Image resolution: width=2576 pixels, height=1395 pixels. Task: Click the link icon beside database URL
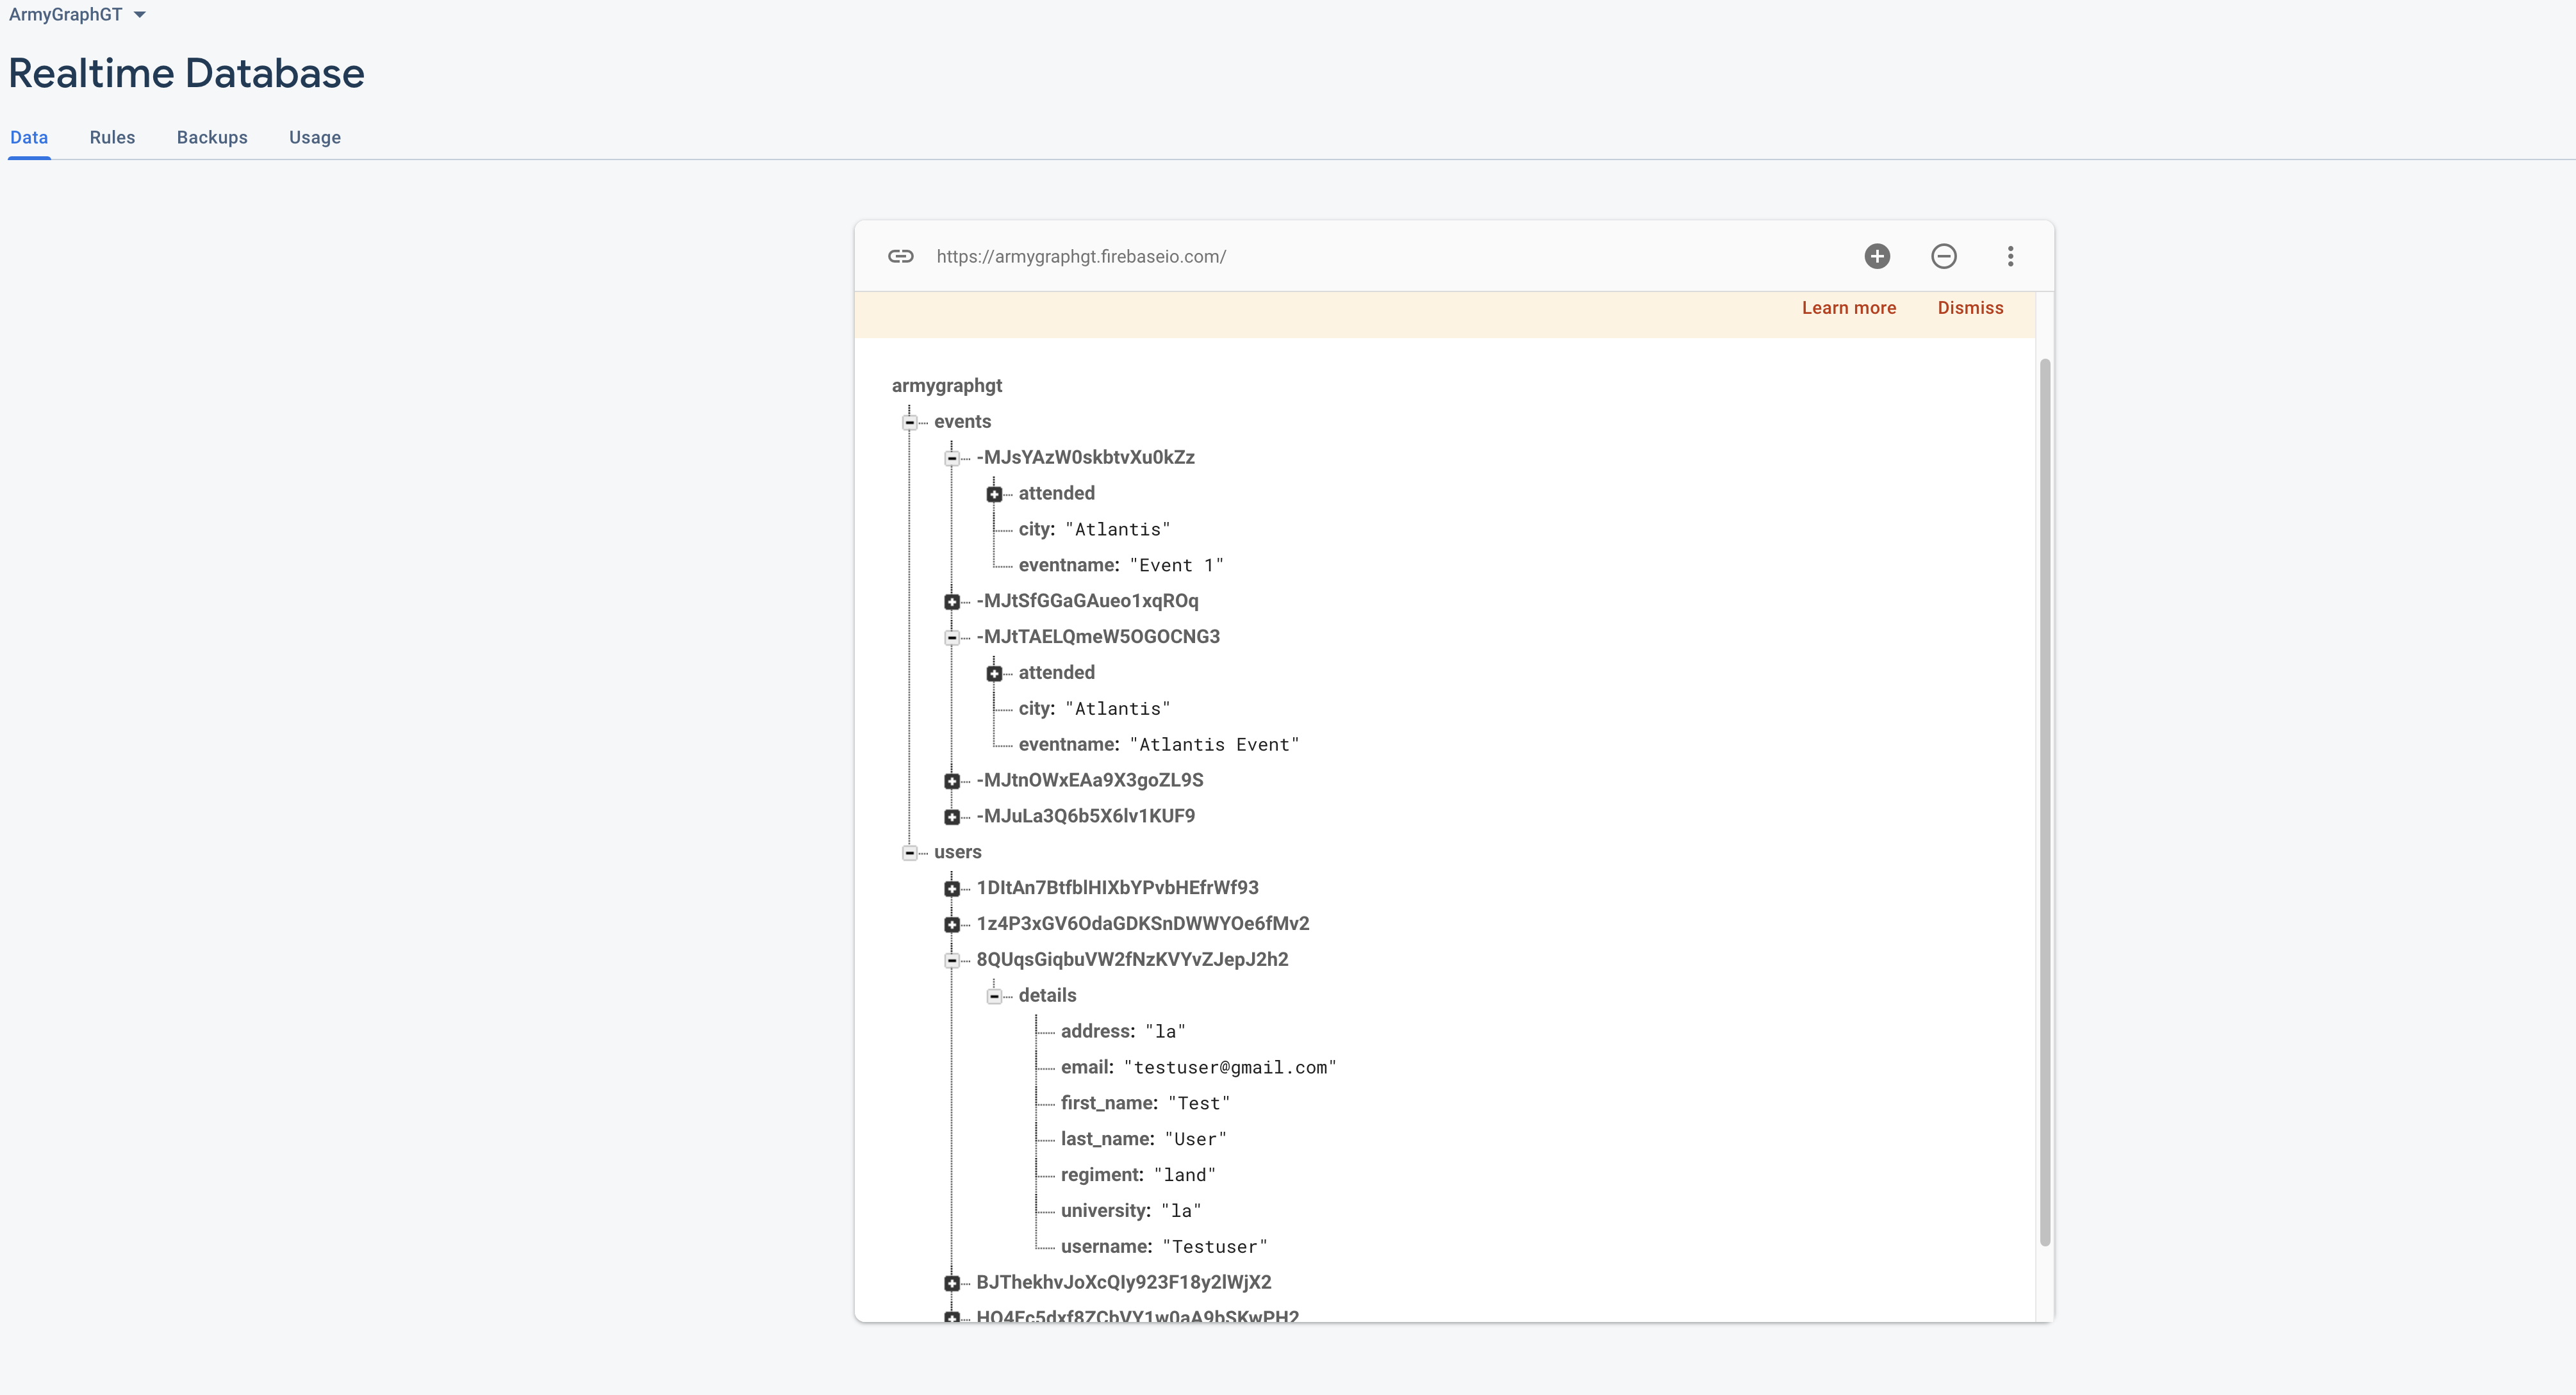click(900, 257)
